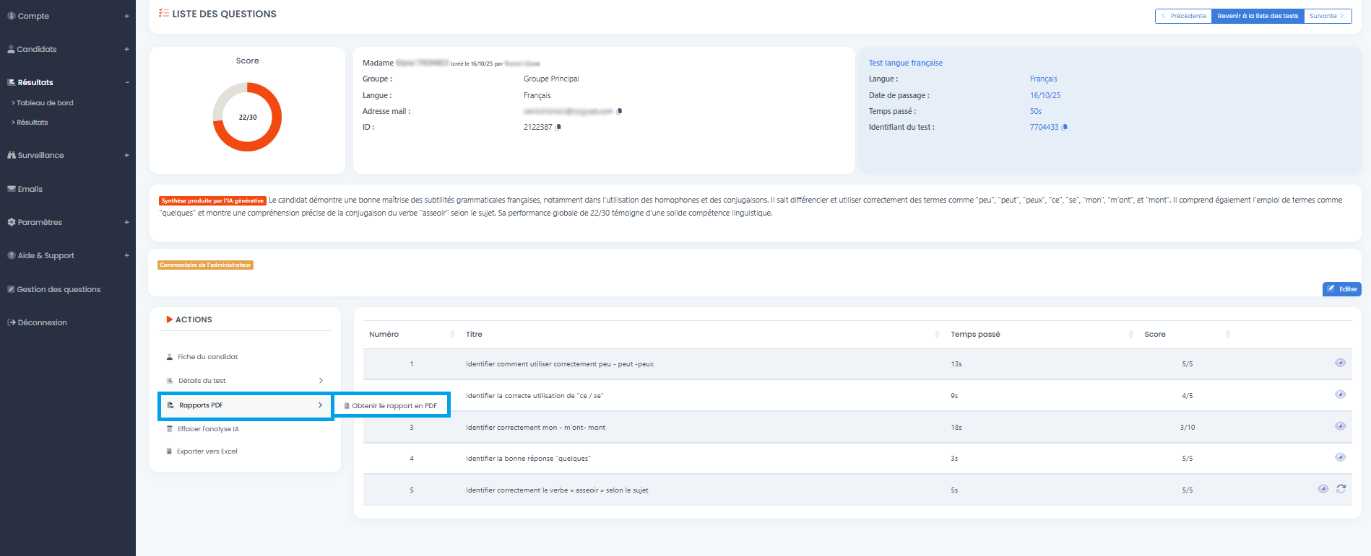Click the trash icon beside Effacer l'analyse IA

pos(170,429)
